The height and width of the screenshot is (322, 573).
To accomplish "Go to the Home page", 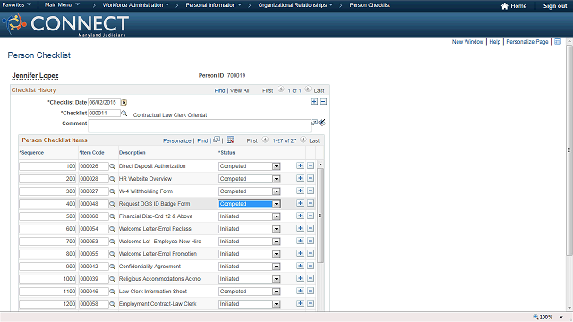I will pos(514,6).
